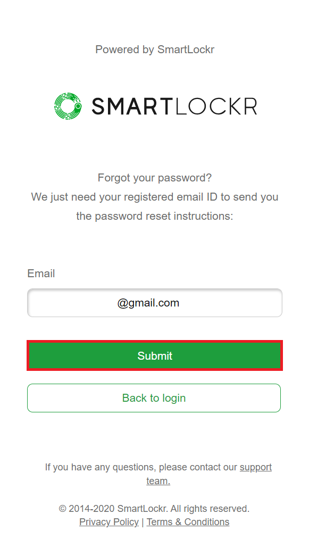Click the "password reset instructions" text line
The height and width of the screenshot is (547, 309).
[x=154, y=216]
